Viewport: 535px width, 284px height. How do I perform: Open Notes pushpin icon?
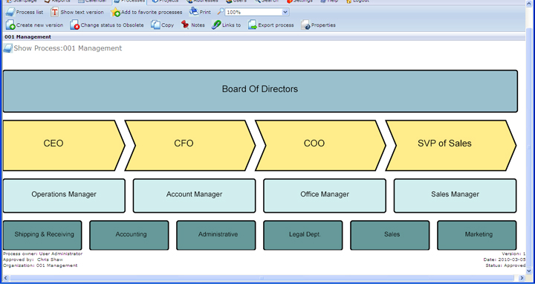(185, 25)
